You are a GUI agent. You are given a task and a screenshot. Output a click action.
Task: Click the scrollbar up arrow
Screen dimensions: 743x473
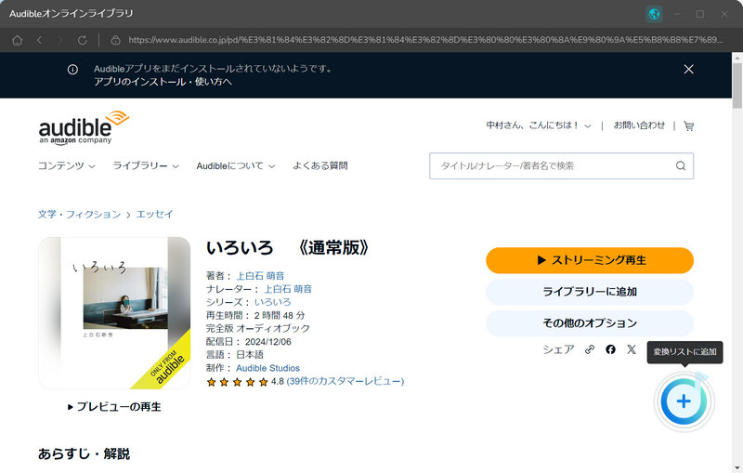tap(736, 58)
